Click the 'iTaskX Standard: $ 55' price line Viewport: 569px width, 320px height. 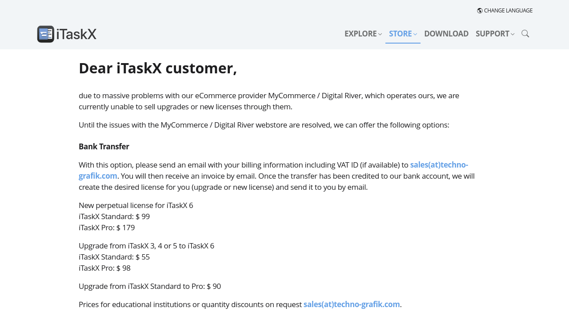[x=114, y=257]
